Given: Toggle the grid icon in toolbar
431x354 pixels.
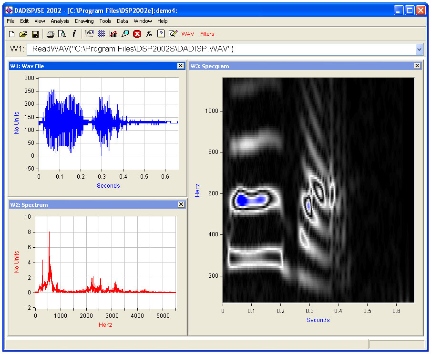Looking at the screenshot, I should click(x=101, y=34).
